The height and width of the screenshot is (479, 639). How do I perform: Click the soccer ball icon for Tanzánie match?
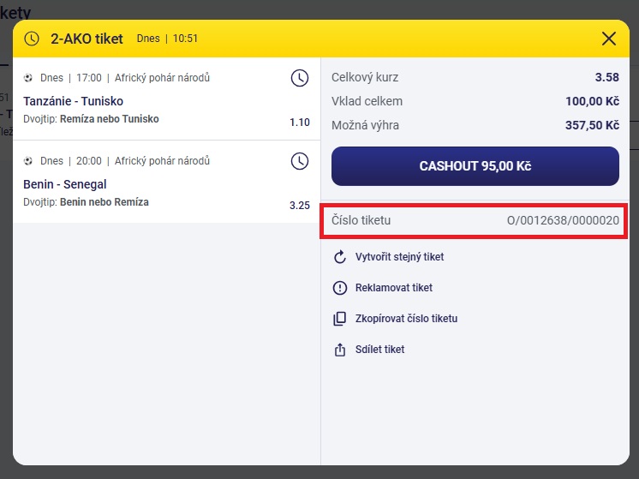(28, 78)
